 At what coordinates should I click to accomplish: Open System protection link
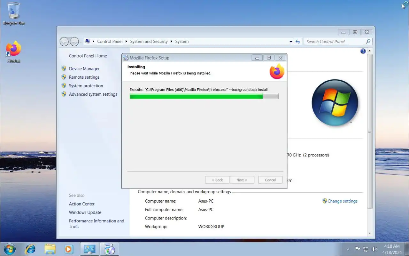tap(86, 86)
